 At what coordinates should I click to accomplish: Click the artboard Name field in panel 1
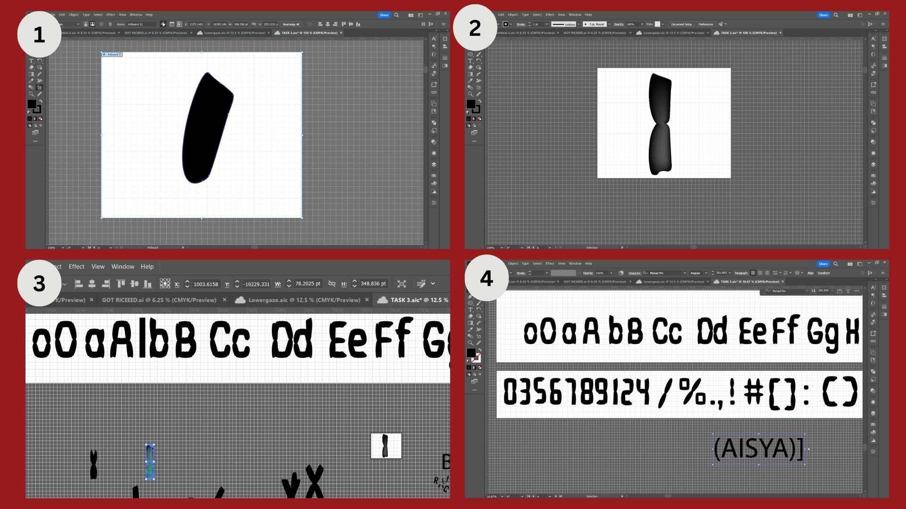click(x=141, y=24)
